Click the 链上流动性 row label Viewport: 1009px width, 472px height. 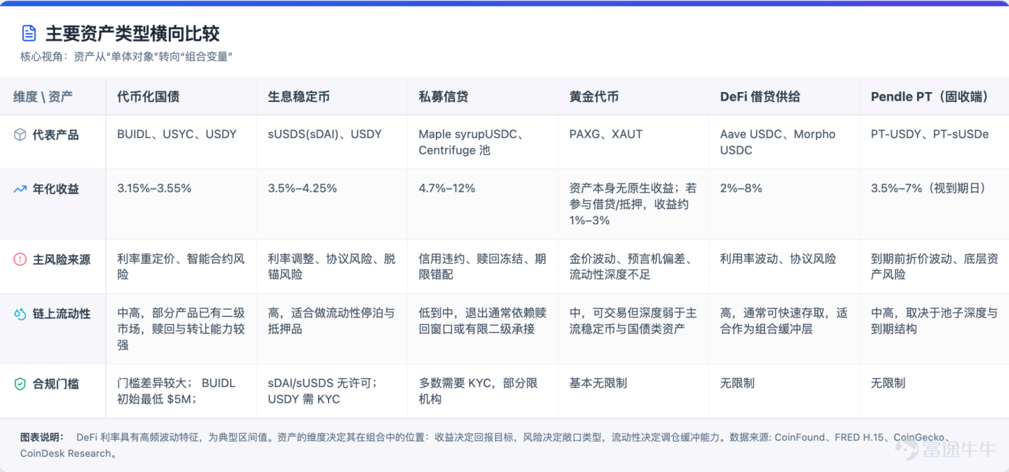(x=61, y=313)
